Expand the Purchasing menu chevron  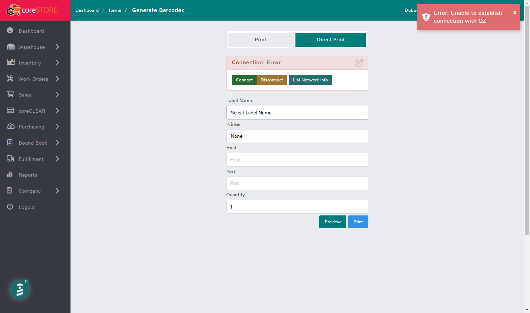[57, 126]
